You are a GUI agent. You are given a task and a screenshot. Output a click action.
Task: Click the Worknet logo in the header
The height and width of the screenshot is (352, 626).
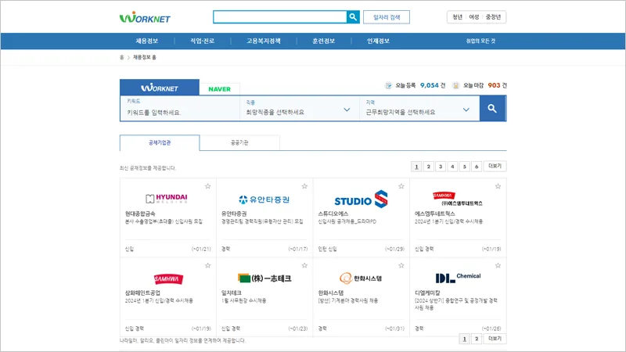point(145,17)
